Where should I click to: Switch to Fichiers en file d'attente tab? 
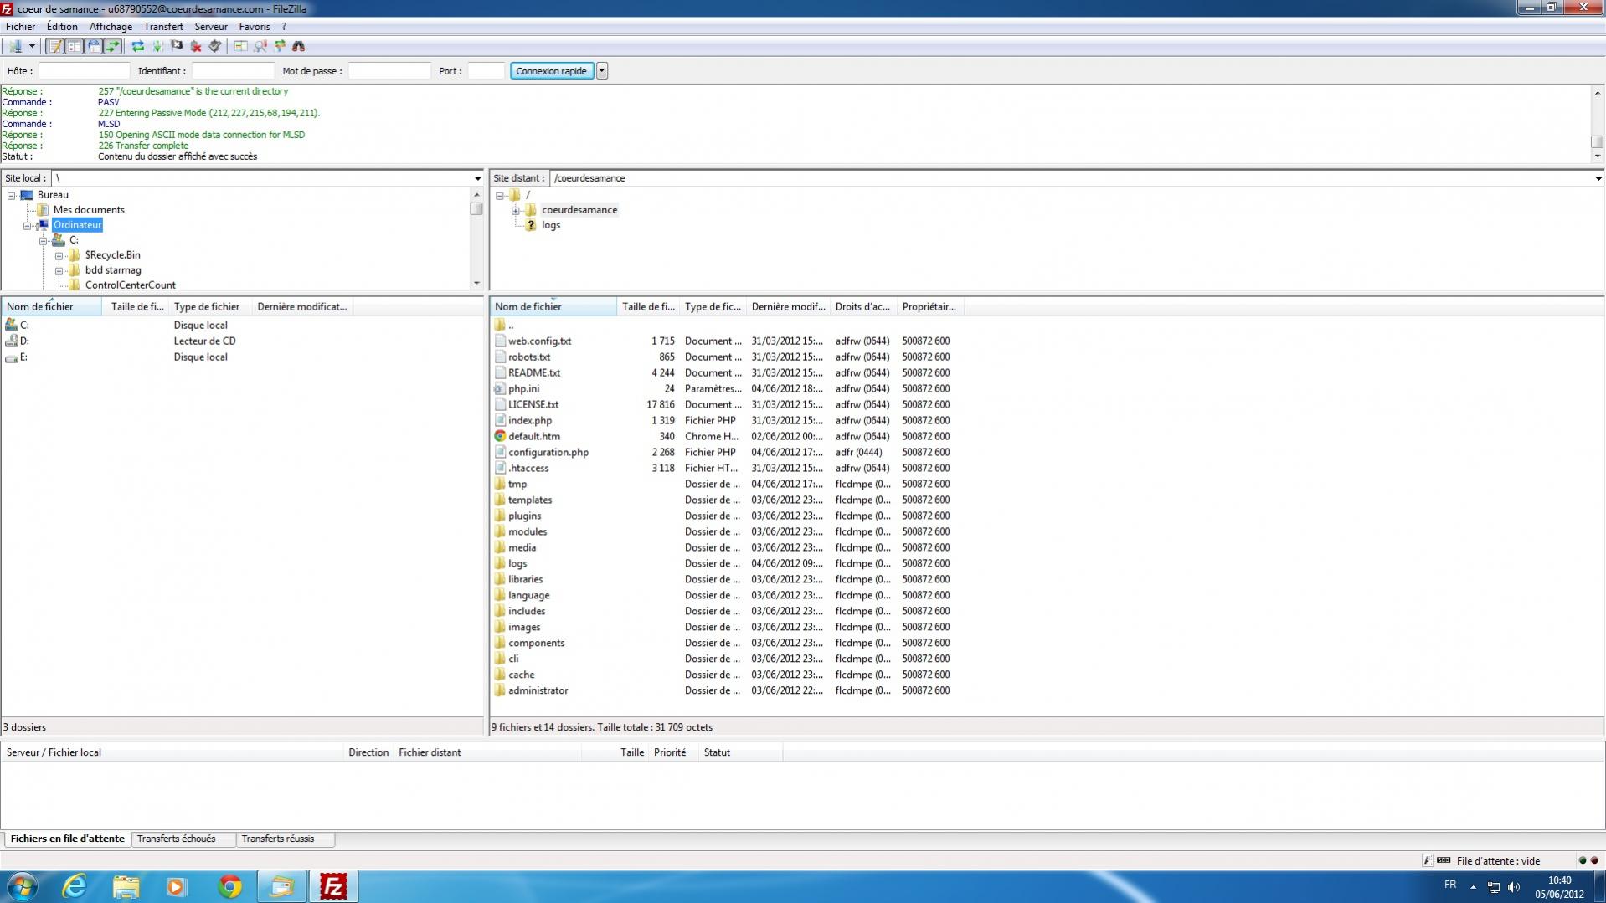67,839
